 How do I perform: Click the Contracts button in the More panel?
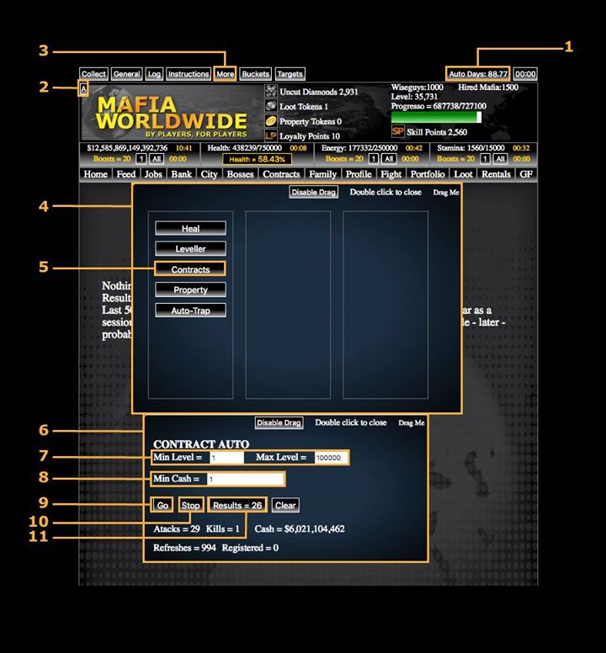tap(190, 269)
